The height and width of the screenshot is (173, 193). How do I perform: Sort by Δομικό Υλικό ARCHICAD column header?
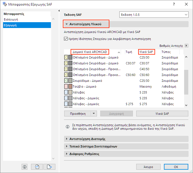pyautogui.click(x=90, y=52)
